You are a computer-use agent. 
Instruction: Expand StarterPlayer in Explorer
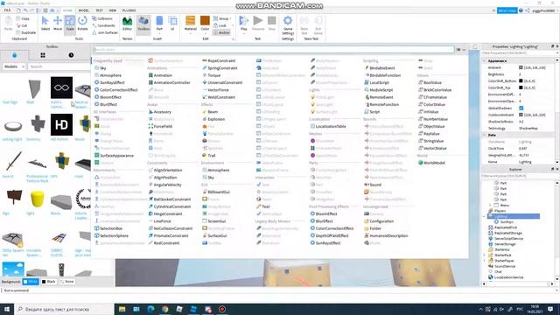point(484,261)
